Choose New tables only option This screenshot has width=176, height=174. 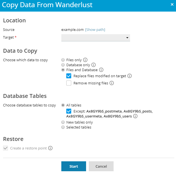63,122
